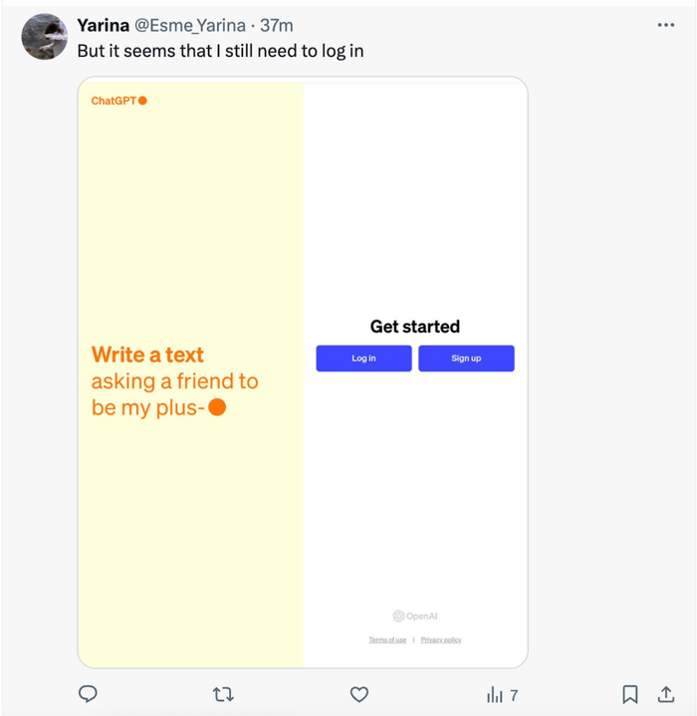697x716 pixels.
Task: Click the ChatGPT logo in the image
Action: click(119, 101)
